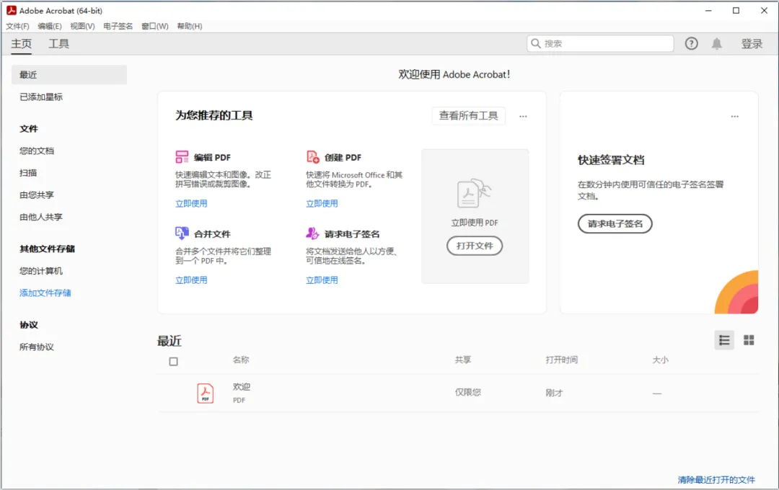Click in the 搜索 search field
Image resolution: width=779 pixels, height=490 pixels.
[600, 44]
